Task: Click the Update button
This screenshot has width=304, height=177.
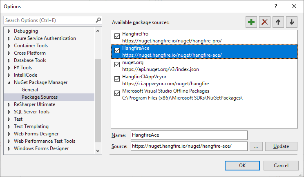Action: pos(281,146)
